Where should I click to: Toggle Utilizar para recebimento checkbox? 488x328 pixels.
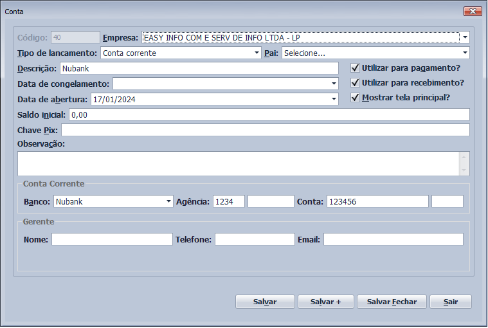pyautogui.click(x=355, y=83)
